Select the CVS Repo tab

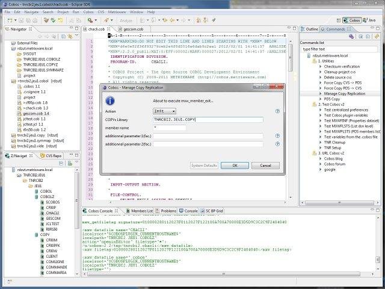52,155
